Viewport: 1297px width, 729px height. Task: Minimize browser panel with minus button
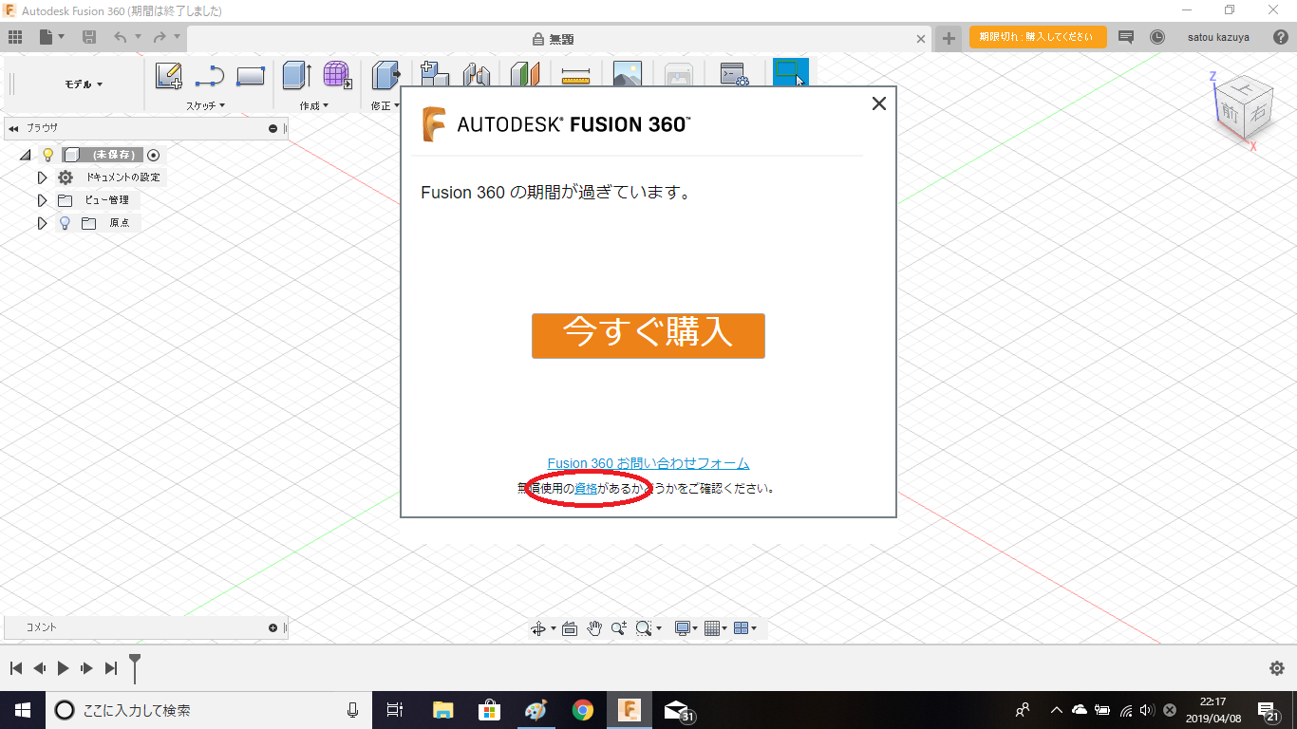pyautogui.click(x=273, y=128)
